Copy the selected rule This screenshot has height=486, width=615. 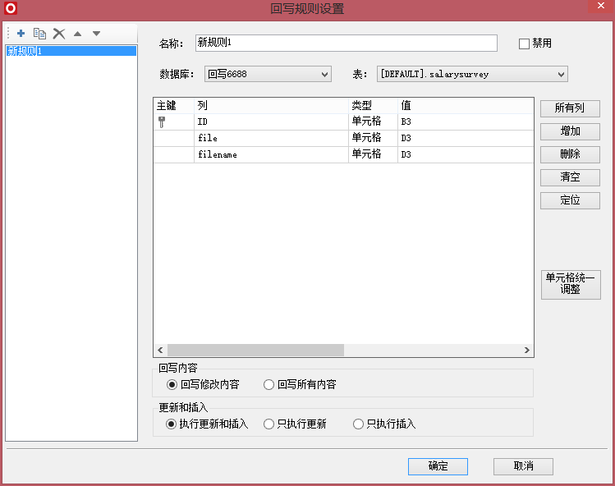coord(39,34)
